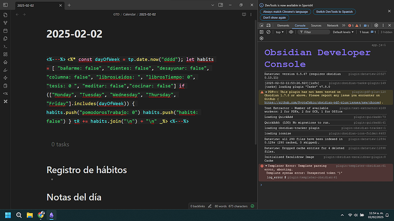The width and height of the screenshot is (394, 221).
Task: Open the Calendar breadcrumb folder
Action: click(x=129, y=15)
